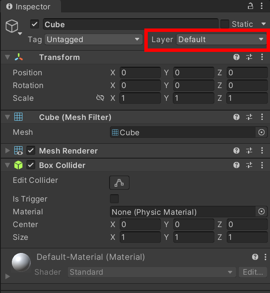Viewport: 270px width, 293px height.
Task: Click the Scale Y field
Action: pos(194,98)
